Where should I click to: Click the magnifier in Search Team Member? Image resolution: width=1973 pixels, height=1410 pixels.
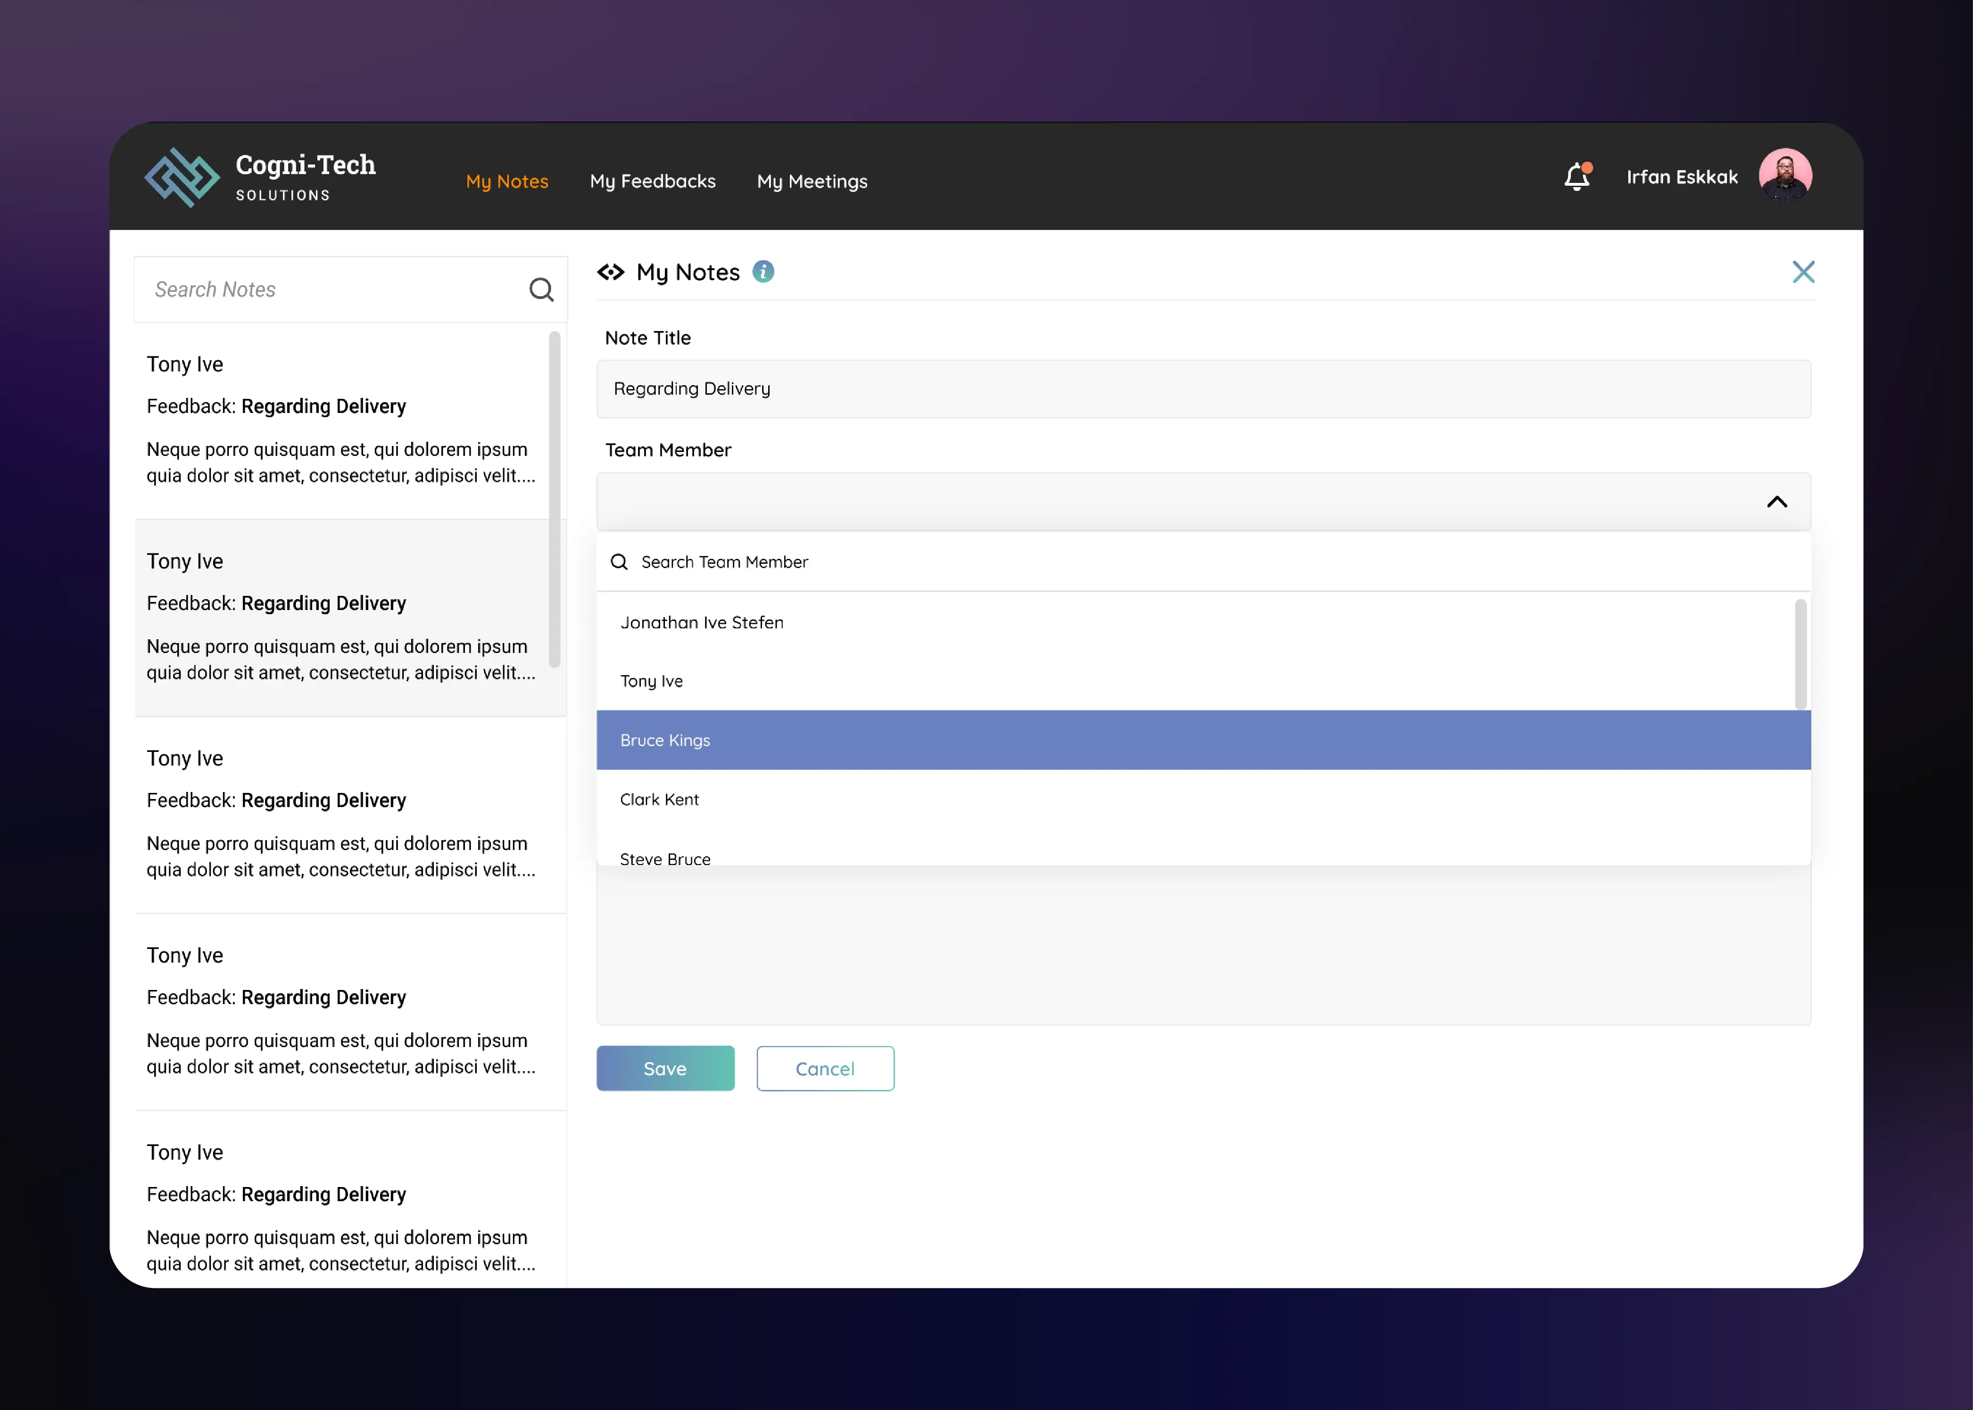(x=619, y=562)
